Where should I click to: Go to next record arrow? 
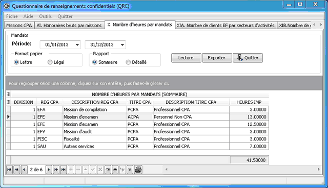coord(49,170)
